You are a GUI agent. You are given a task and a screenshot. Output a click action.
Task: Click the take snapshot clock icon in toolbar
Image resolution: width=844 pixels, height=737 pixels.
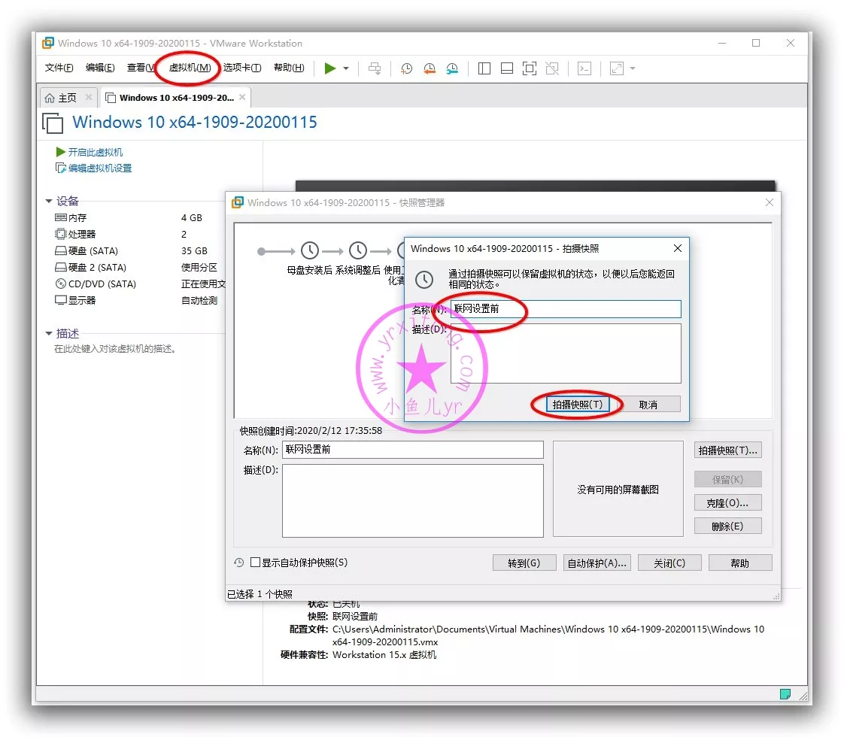pyautogui.click(x=406, y=68)
